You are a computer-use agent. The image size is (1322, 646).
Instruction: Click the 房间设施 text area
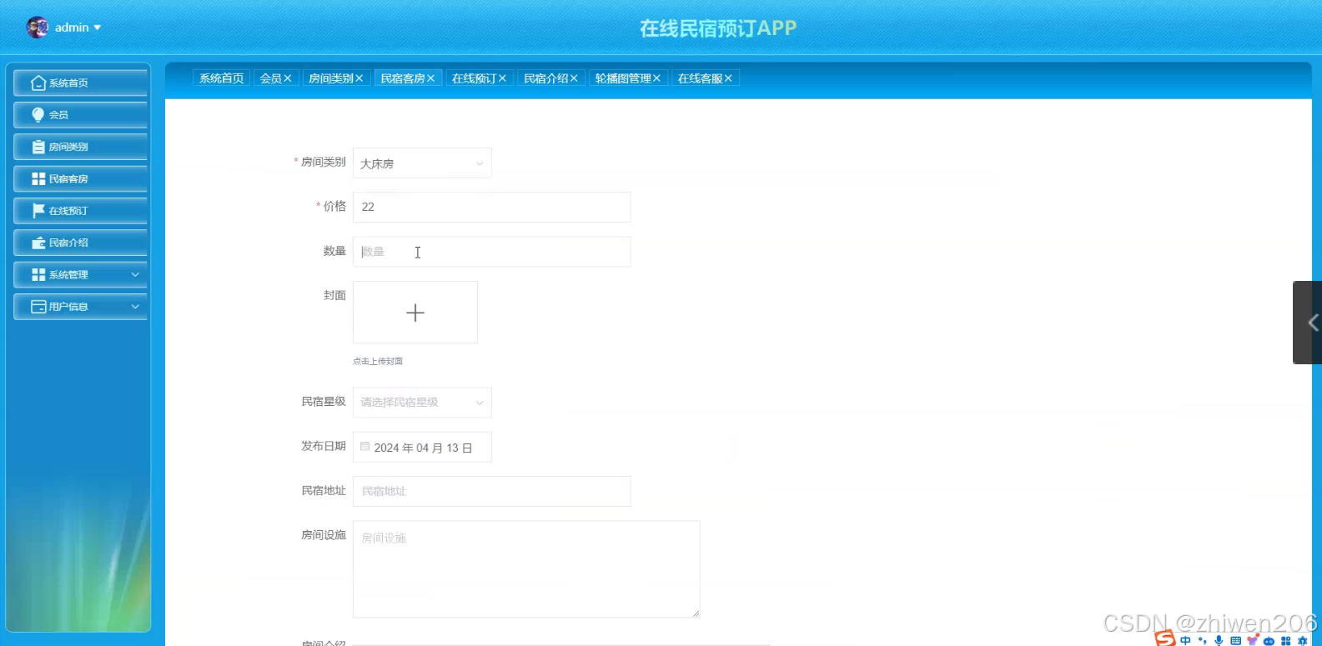point(526,569)
